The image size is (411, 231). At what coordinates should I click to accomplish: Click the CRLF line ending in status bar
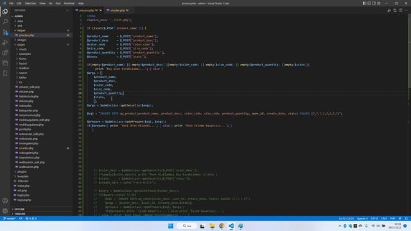pos(384,218)
